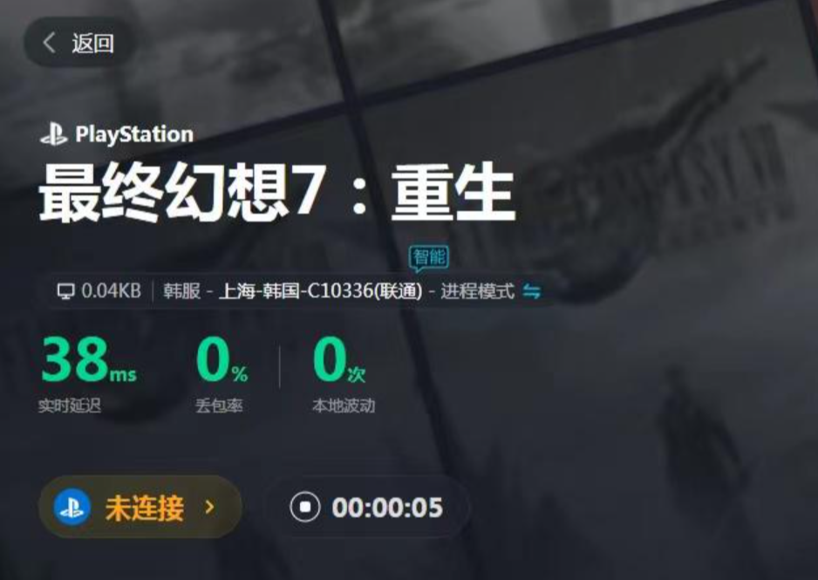Click the monitor traffic icon
The height and width of the screenshot is (580, 818).
[x=65, y=291]
